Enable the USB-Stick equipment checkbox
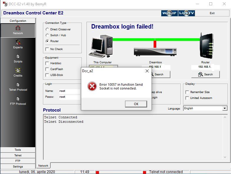Screen dimensions: 231x174 point(47,75)
